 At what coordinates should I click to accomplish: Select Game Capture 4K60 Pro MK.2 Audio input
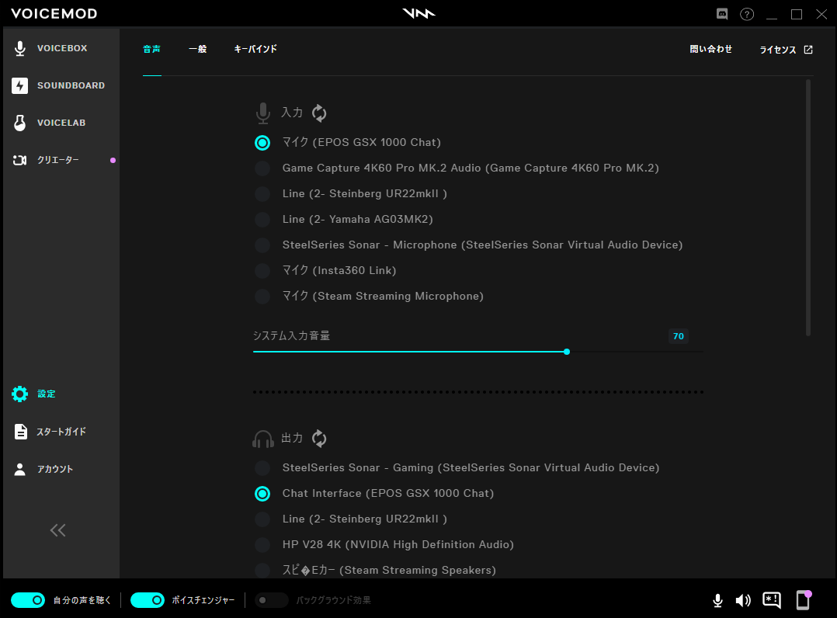click(457, 168)
